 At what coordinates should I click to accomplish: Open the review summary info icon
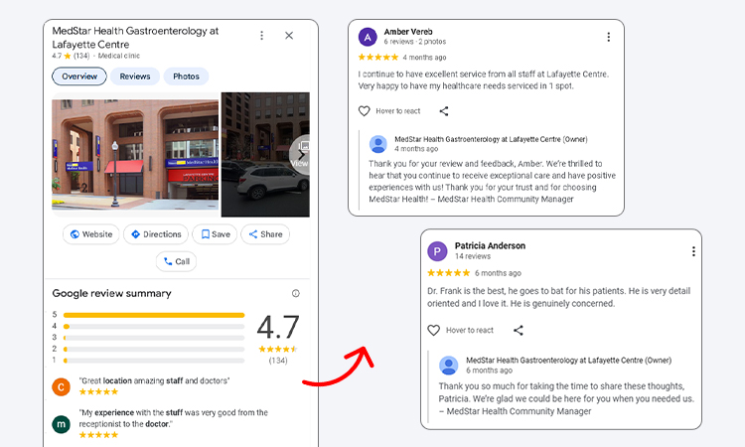tap(296, 294)
